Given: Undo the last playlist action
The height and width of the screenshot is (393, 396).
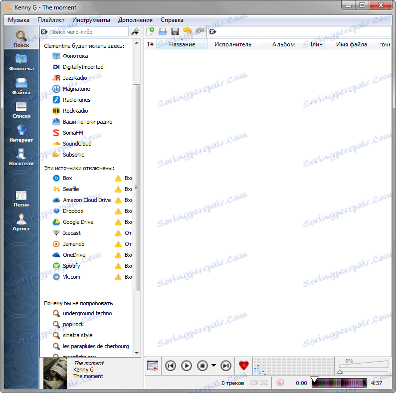Looking at the screenshot, I should [x=187, y=31].
